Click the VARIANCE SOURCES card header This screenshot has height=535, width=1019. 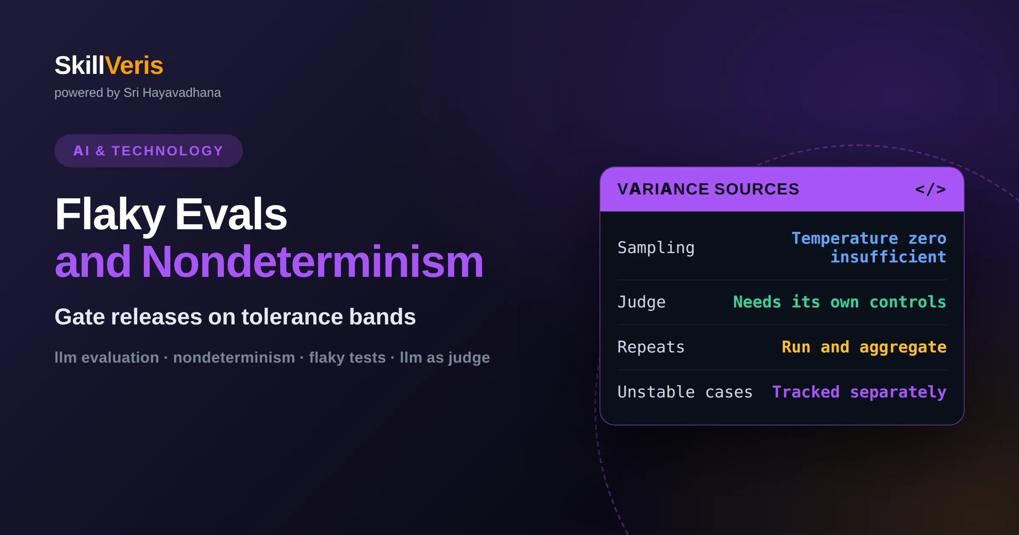pyautogui.click(x=782, y=189)
